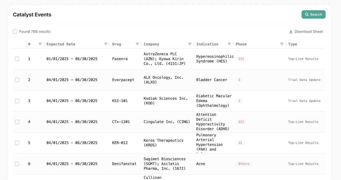Open the Company column filter icon
341x180 pixels.
coord(190,44)
